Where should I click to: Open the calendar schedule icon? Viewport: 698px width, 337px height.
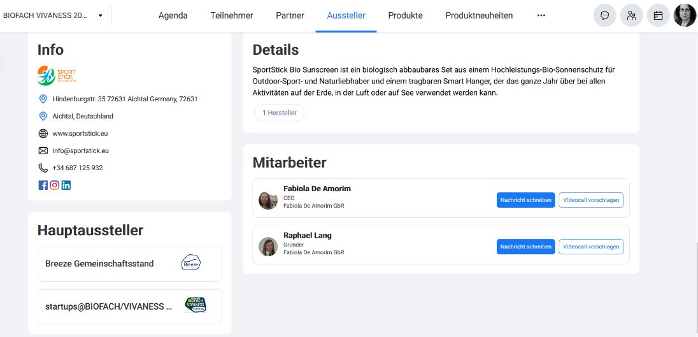pos(658,15)
